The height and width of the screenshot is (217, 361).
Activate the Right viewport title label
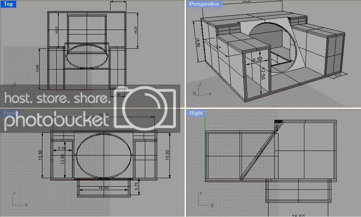[196, 113]
